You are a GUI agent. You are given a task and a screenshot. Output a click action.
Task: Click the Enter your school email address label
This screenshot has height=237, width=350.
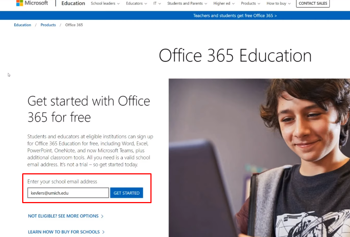[x=62, y=181]
